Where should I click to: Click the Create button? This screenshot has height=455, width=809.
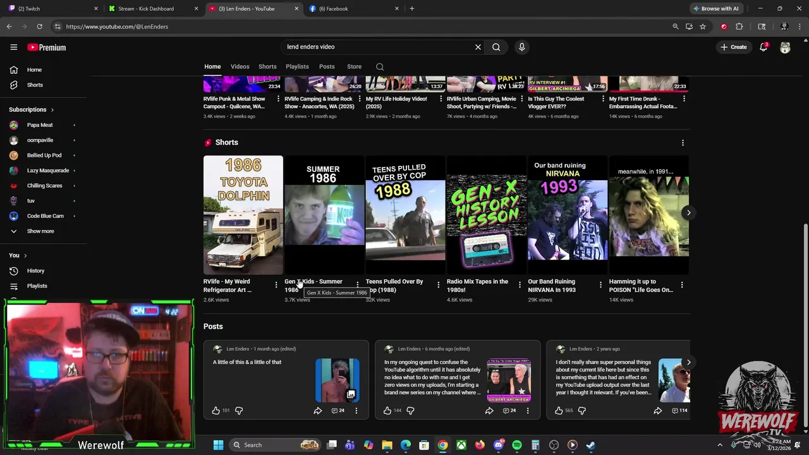pos(733,47)
